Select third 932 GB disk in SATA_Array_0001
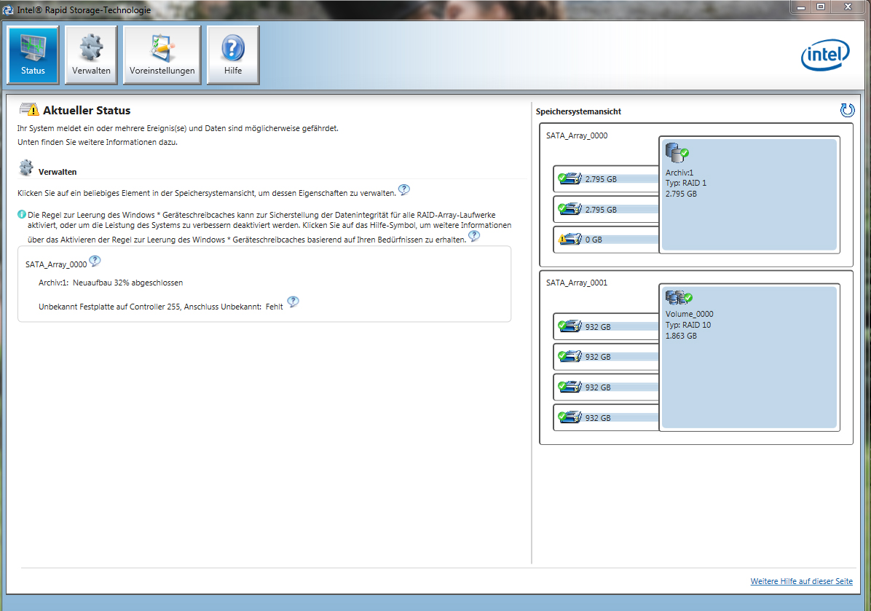The image size is (871, 611). click(x=607, y=387)
